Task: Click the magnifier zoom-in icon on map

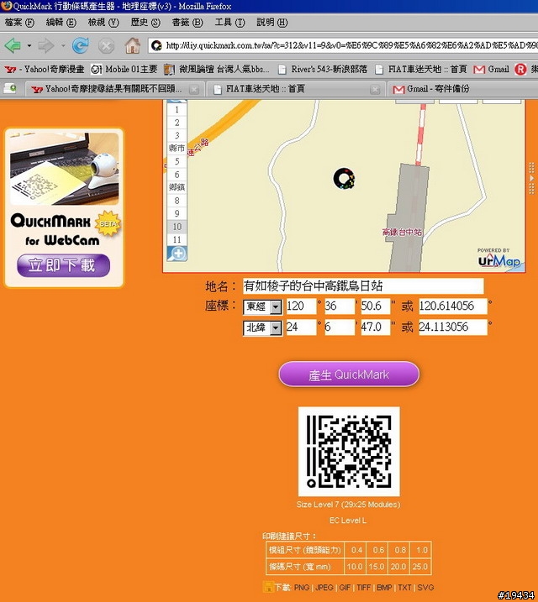Action: [177, 254]
